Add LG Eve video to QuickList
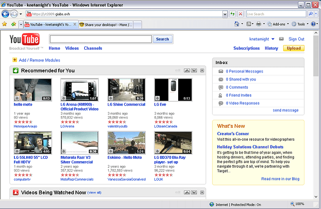This screenshot has height=209, width=321. (x=157, y=98)
